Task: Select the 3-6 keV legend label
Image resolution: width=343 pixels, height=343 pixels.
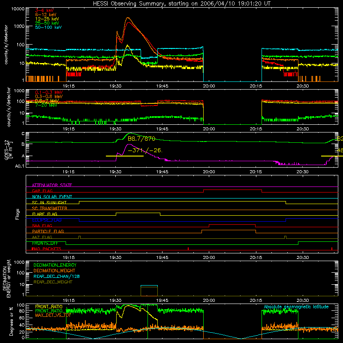Action: pos(44,10)
